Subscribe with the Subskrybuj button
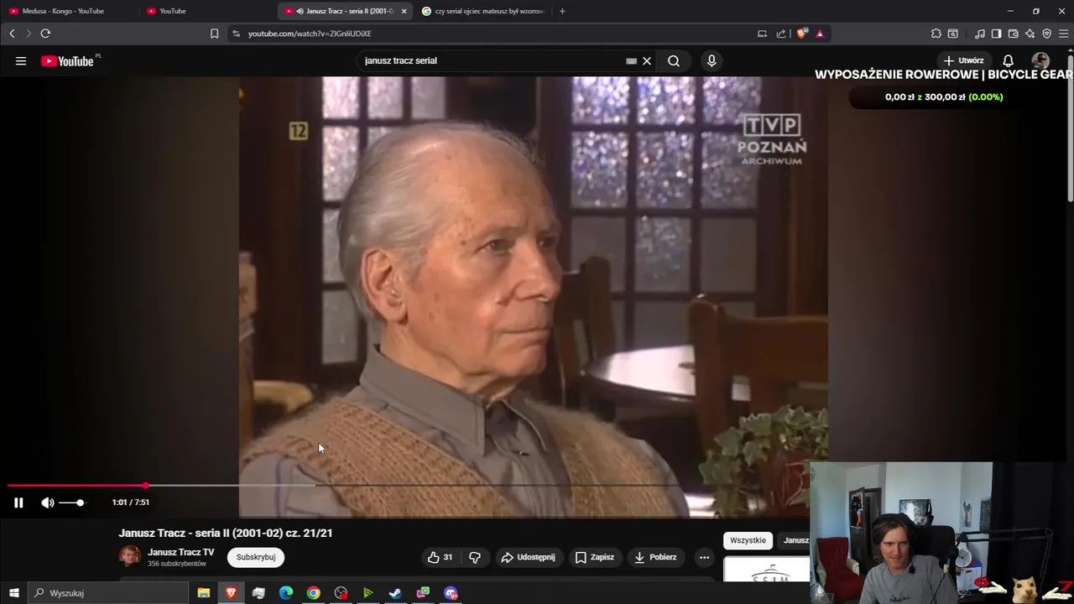The height and width of the screenshot is (604, 1074). [256, 557]
